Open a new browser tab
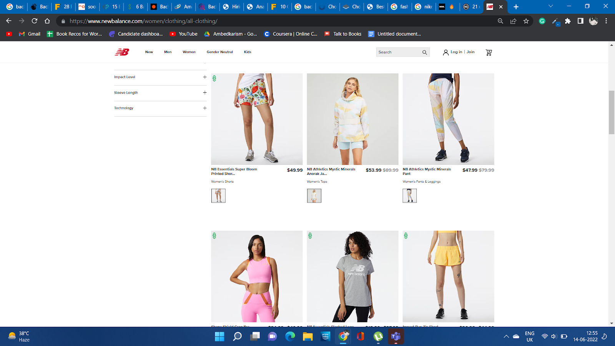This screenshot has width=615, height=346. pos(516,7)
